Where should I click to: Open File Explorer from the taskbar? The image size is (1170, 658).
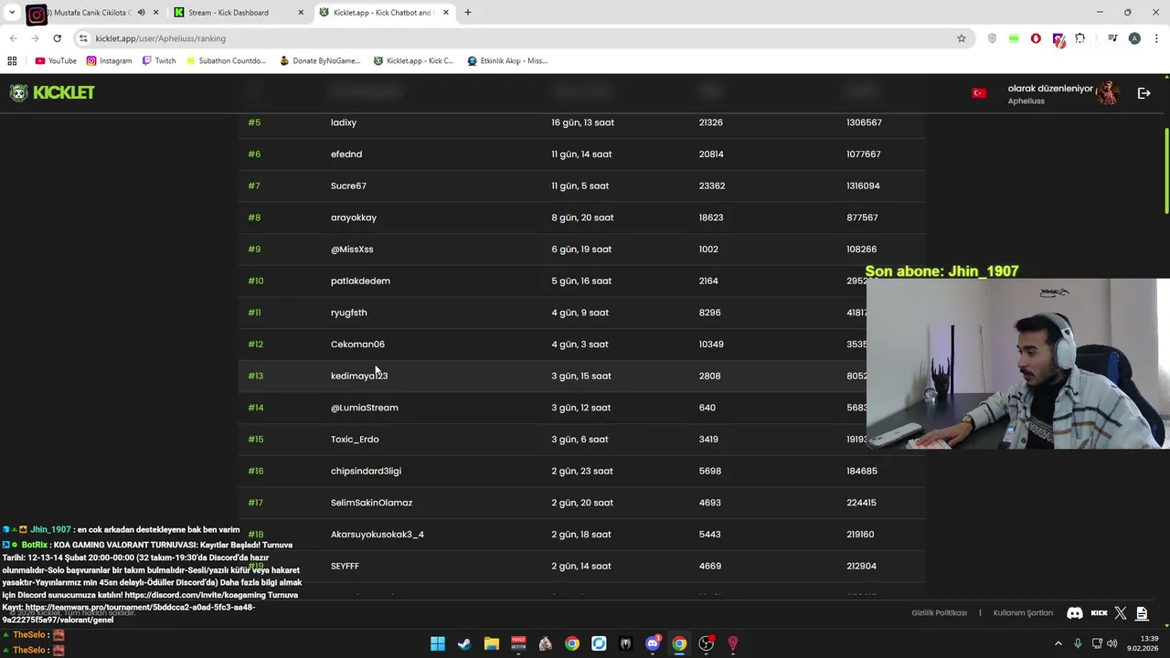click(492, 643)
